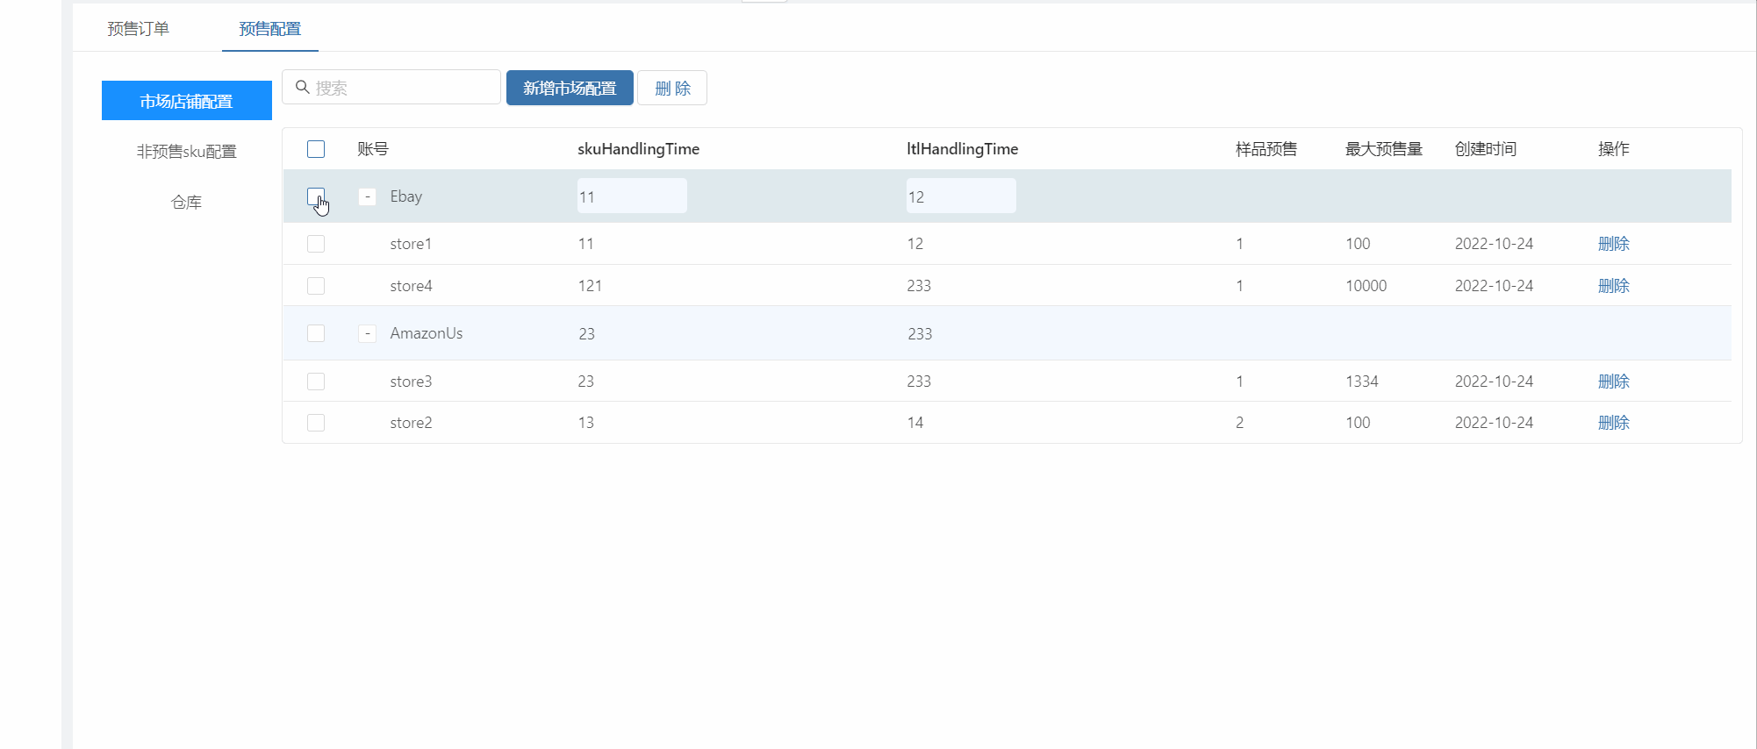Switch to the 预售配置 tab

[x=270, y=29]
